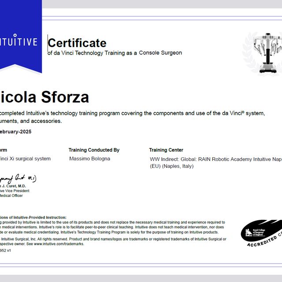Screen dimensions: 282x282
Task: Click the 'Medical Officer' title line
Action: pyautogui.click(x=11, y=196)
